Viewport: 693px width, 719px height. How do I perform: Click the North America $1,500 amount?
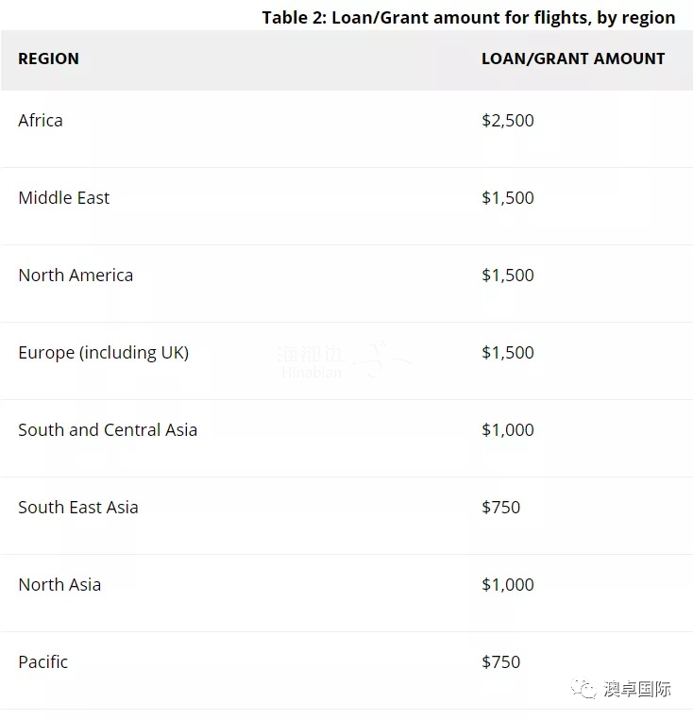(508, 276)
